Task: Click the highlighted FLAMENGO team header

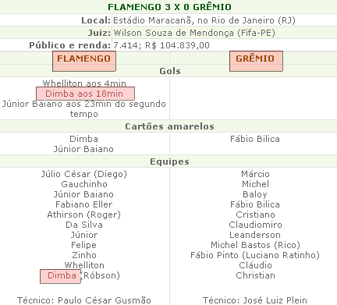Action: (84, 61)
